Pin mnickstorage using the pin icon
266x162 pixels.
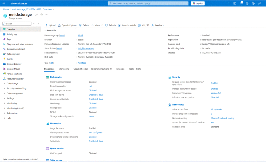[37, 15]
